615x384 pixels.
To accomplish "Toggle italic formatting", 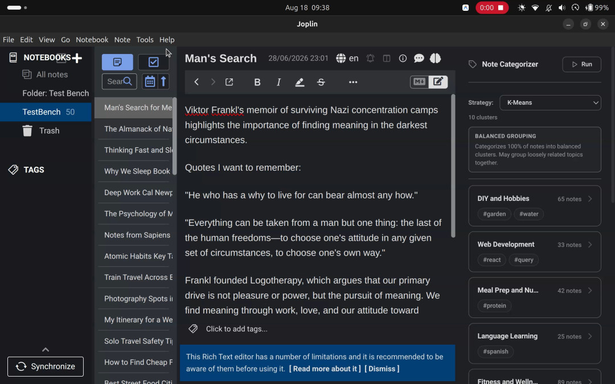I will 278,82.
